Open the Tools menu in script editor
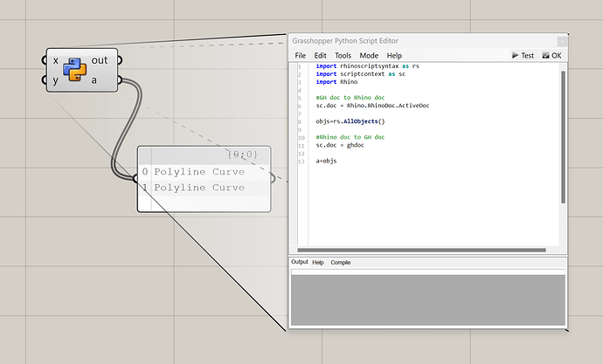Viewport: 603px width, 364px height. [x=343, y=56]
